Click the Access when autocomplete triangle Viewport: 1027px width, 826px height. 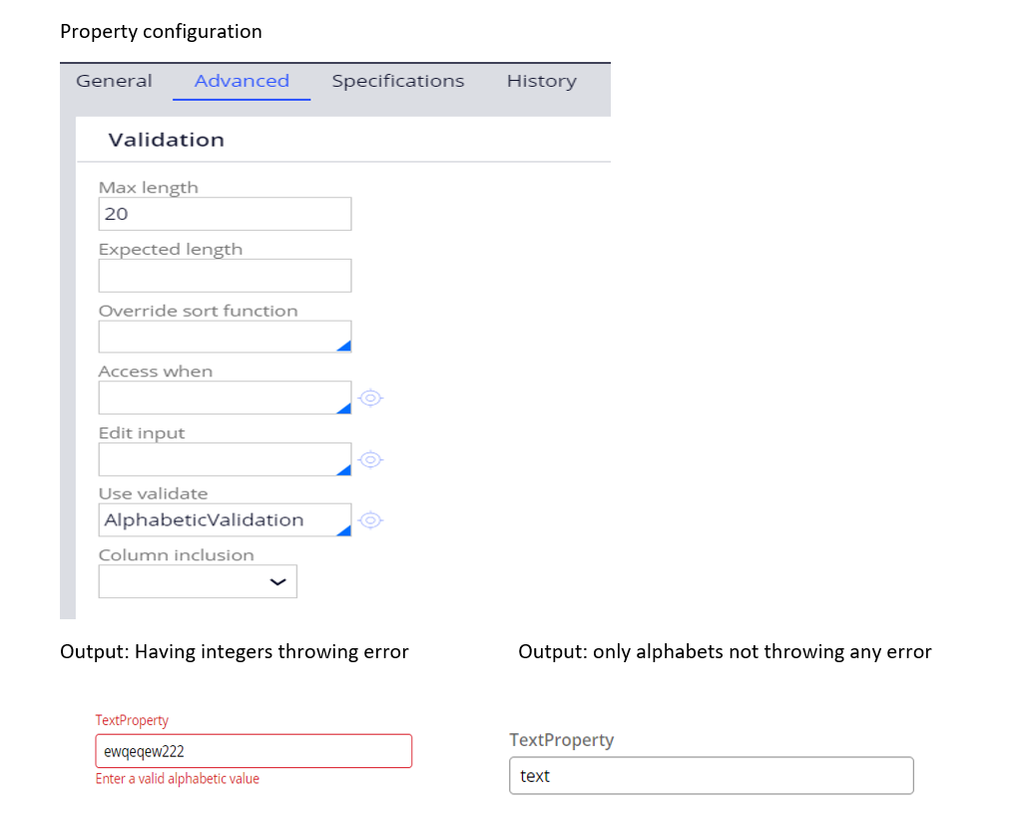coord(345,405)
